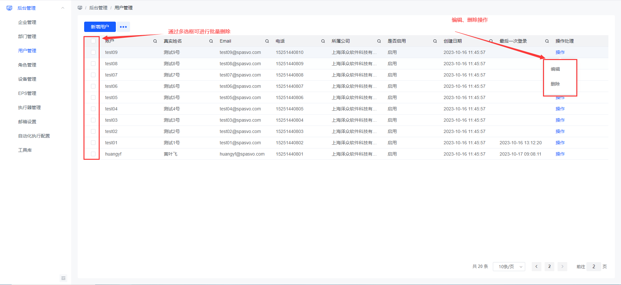Click the search icon in 真实姓名 column header
The height and width of the screenshot is (285, 621).
[211, 41]
